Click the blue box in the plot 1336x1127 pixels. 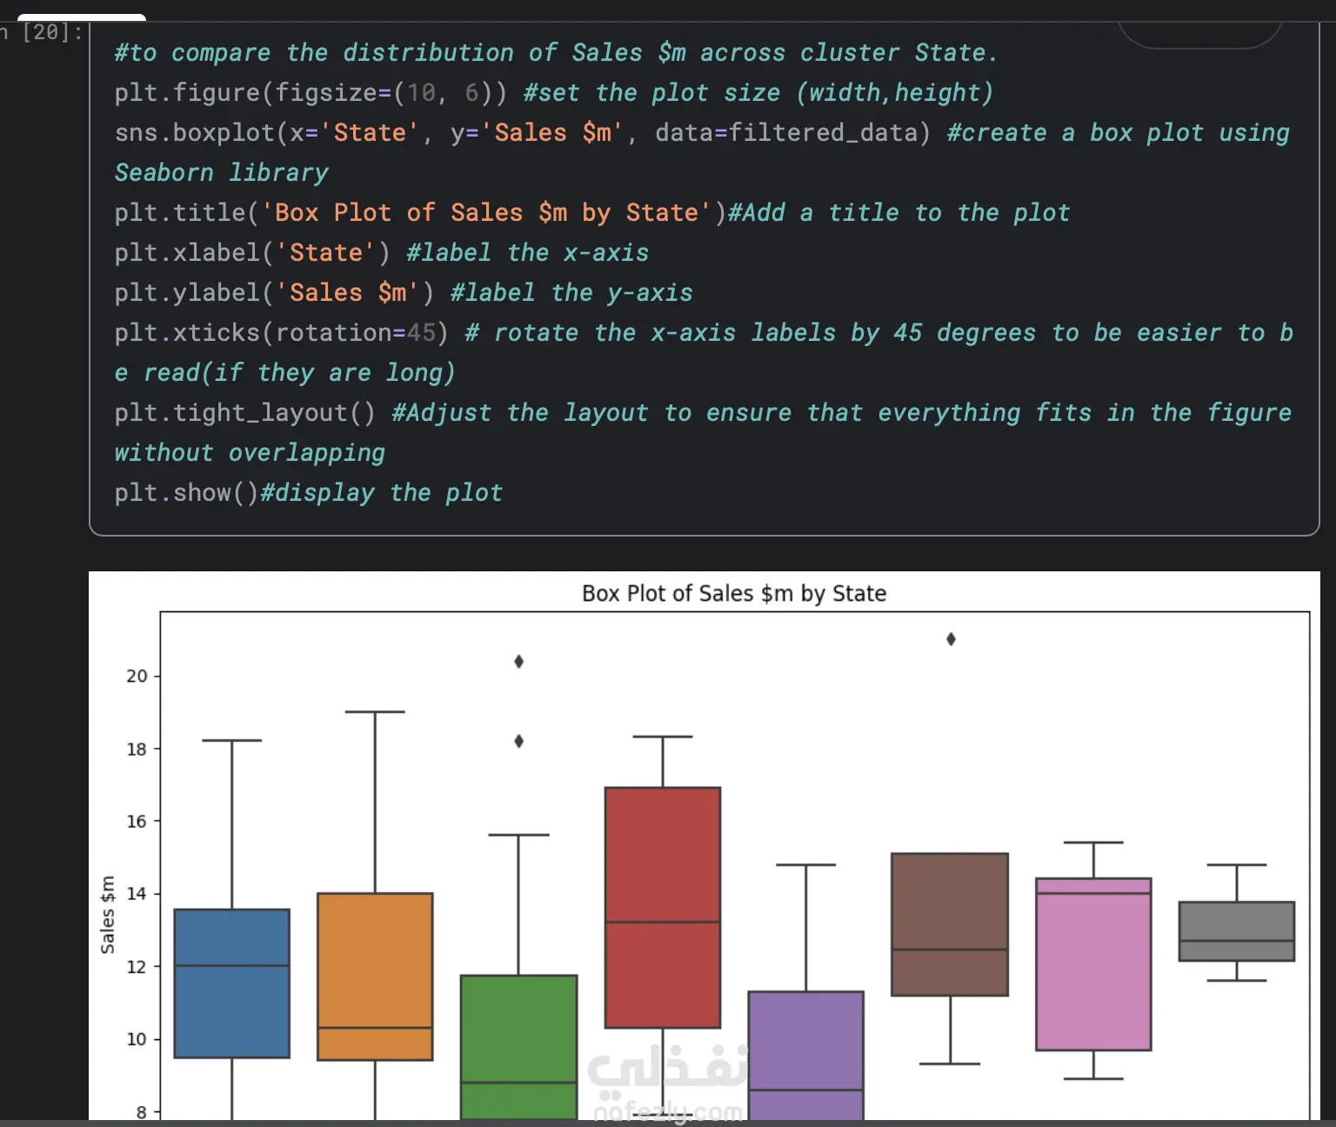click(232, 984)
